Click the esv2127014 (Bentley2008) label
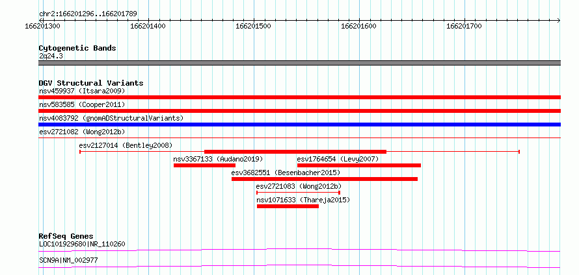The image size is (579, 275). [x=126, y=145]
